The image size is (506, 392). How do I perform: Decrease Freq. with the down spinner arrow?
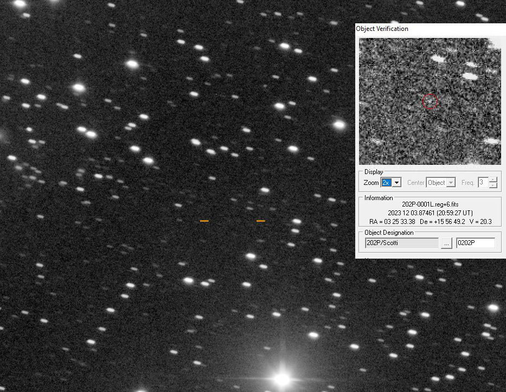point(493,185)
